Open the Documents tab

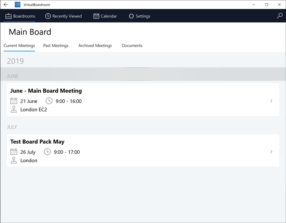(132, 46)
